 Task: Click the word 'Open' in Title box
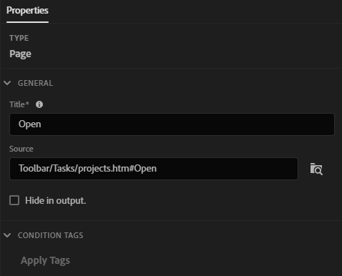[x=30, y=124]
